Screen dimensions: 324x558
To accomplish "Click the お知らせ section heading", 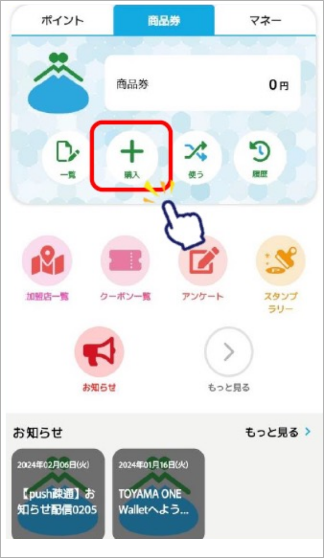I will point(38,433).
